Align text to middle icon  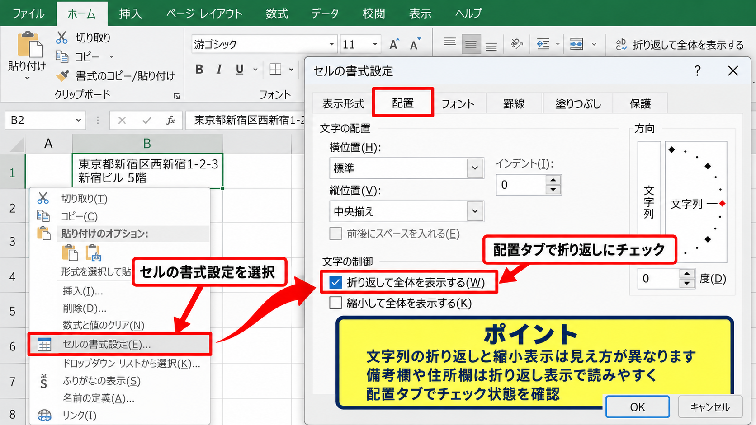click(471, 44)
